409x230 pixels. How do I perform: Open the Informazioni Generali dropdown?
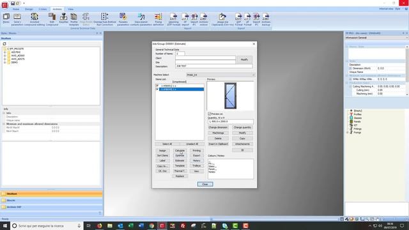tap(376, 38)
